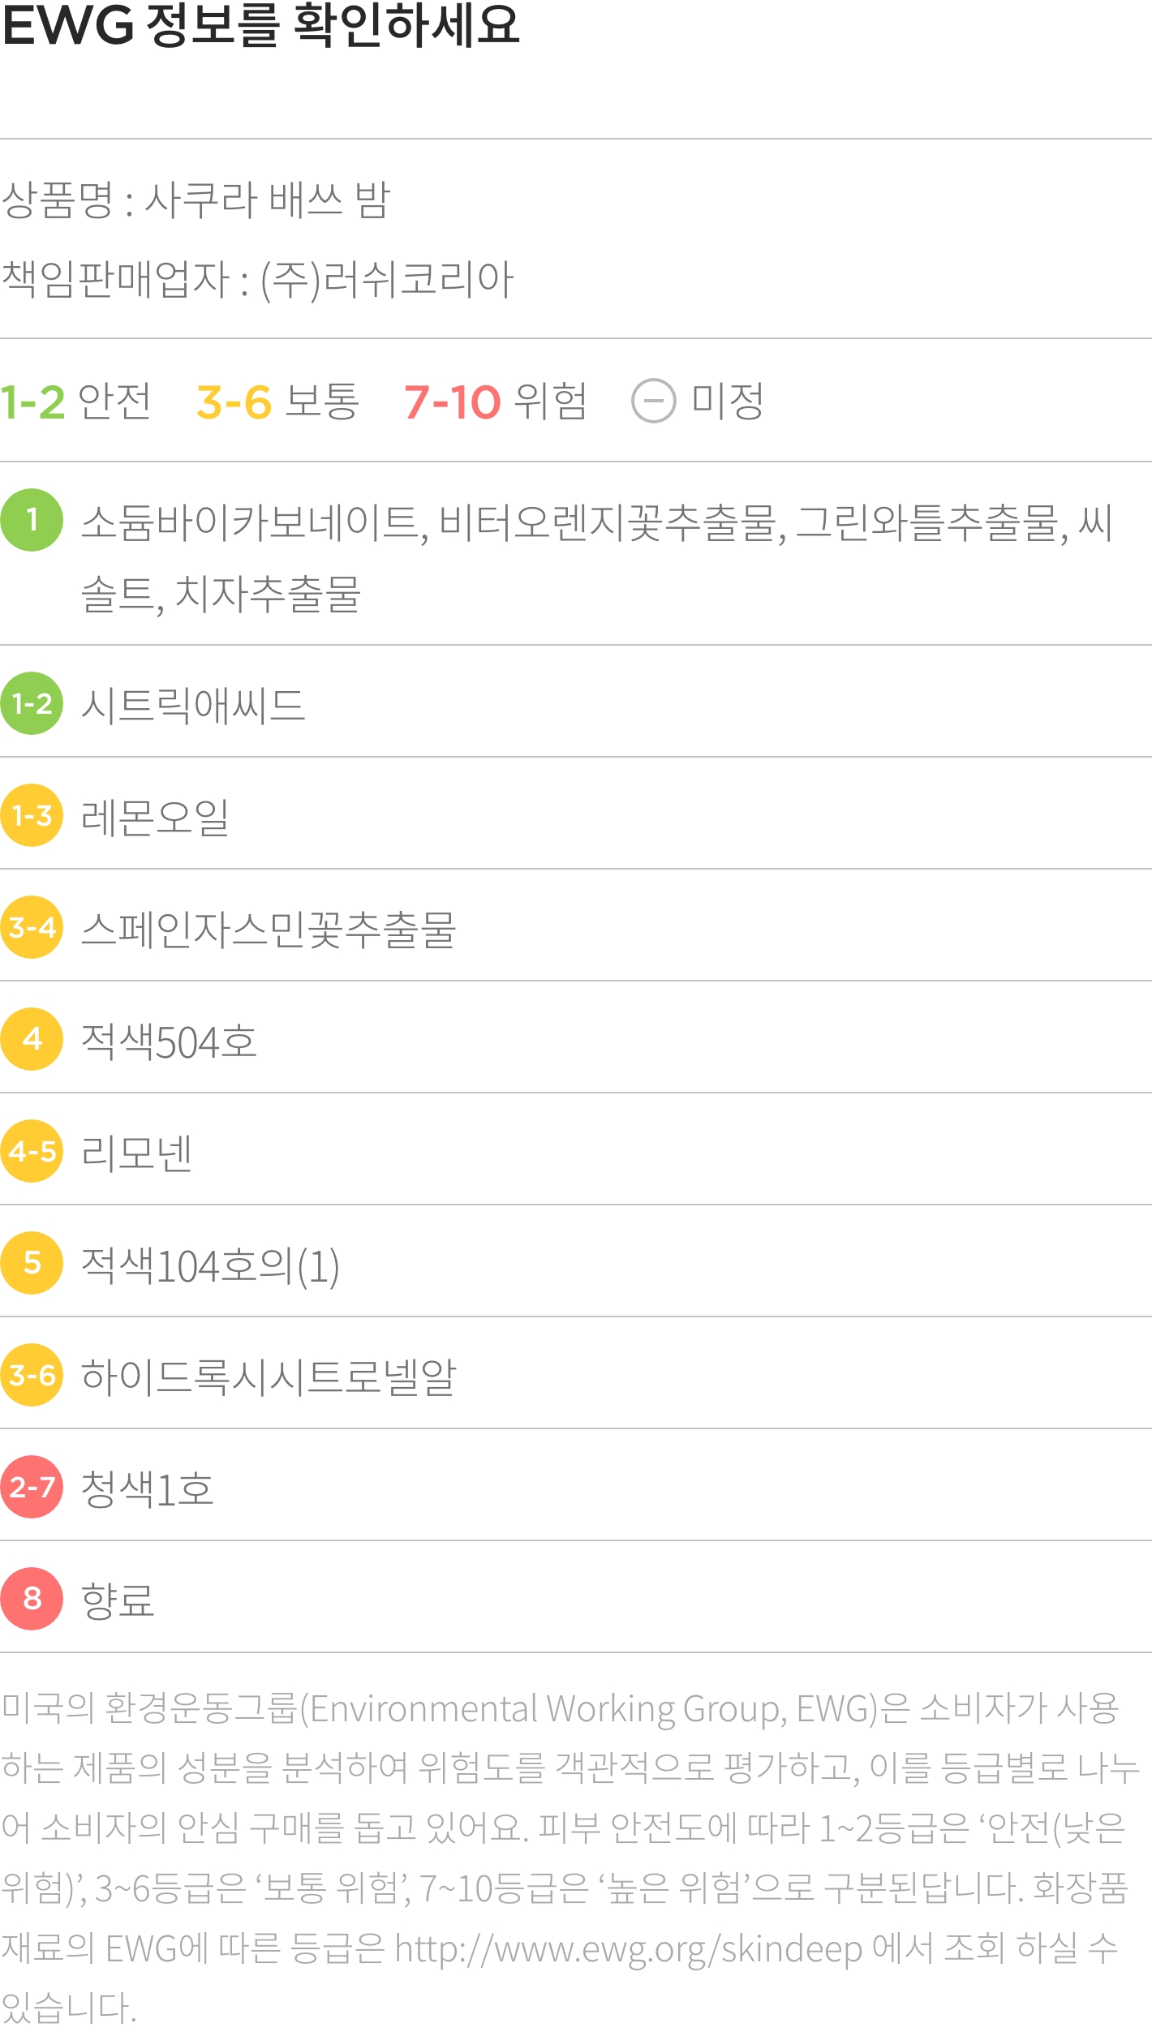Click the green 1-2 grade badge
Viewport: 1152px width, 2036px height.
[x=32, y=703]
